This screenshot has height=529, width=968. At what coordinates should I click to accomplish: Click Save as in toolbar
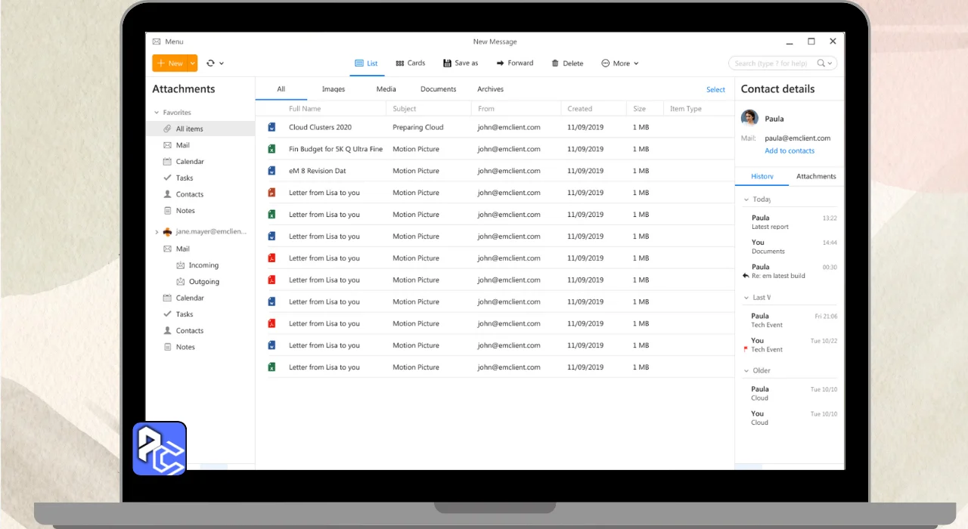pyautogui.click(x=460, y=63)
